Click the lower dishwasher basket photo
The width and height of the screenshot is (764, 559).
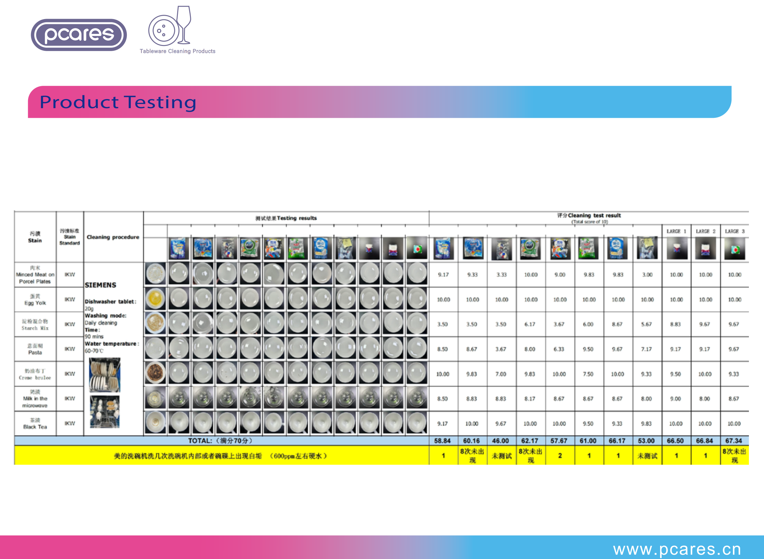pos(105,412)
